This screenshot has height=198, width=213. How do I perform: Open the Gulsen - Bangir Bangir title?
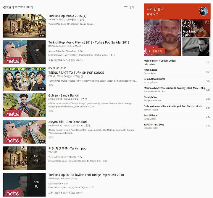click(x=64, y=95)
